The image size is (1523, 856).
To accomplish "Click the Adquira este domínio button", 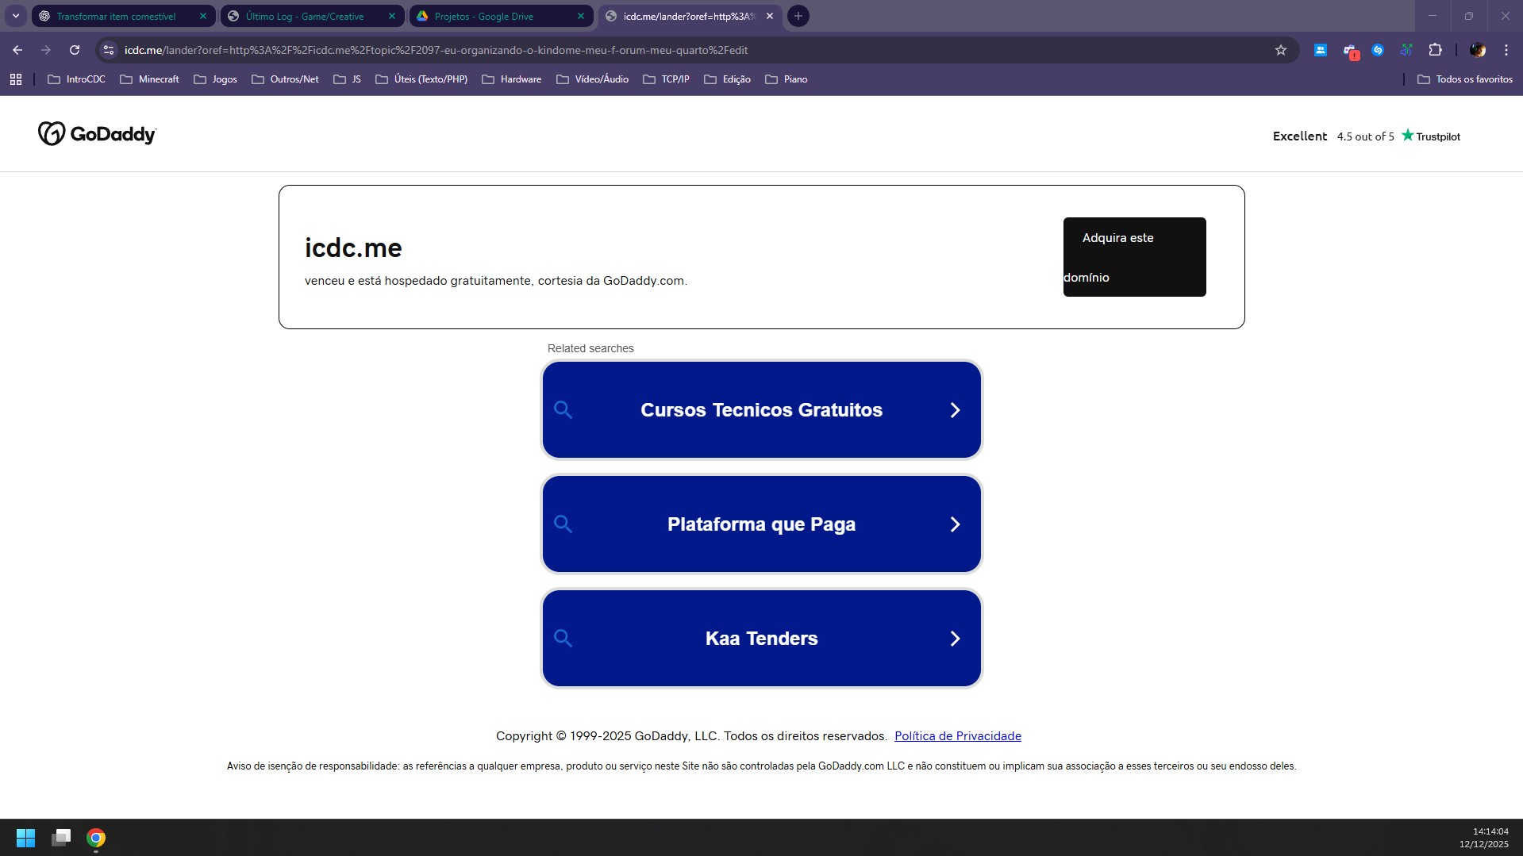I will click(1134, 257).
